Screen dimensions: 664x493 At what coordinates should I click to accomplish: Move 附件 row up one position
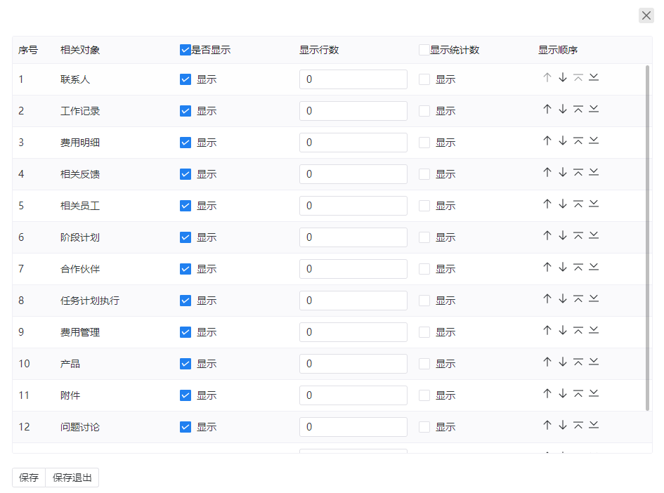pos(547,393)
